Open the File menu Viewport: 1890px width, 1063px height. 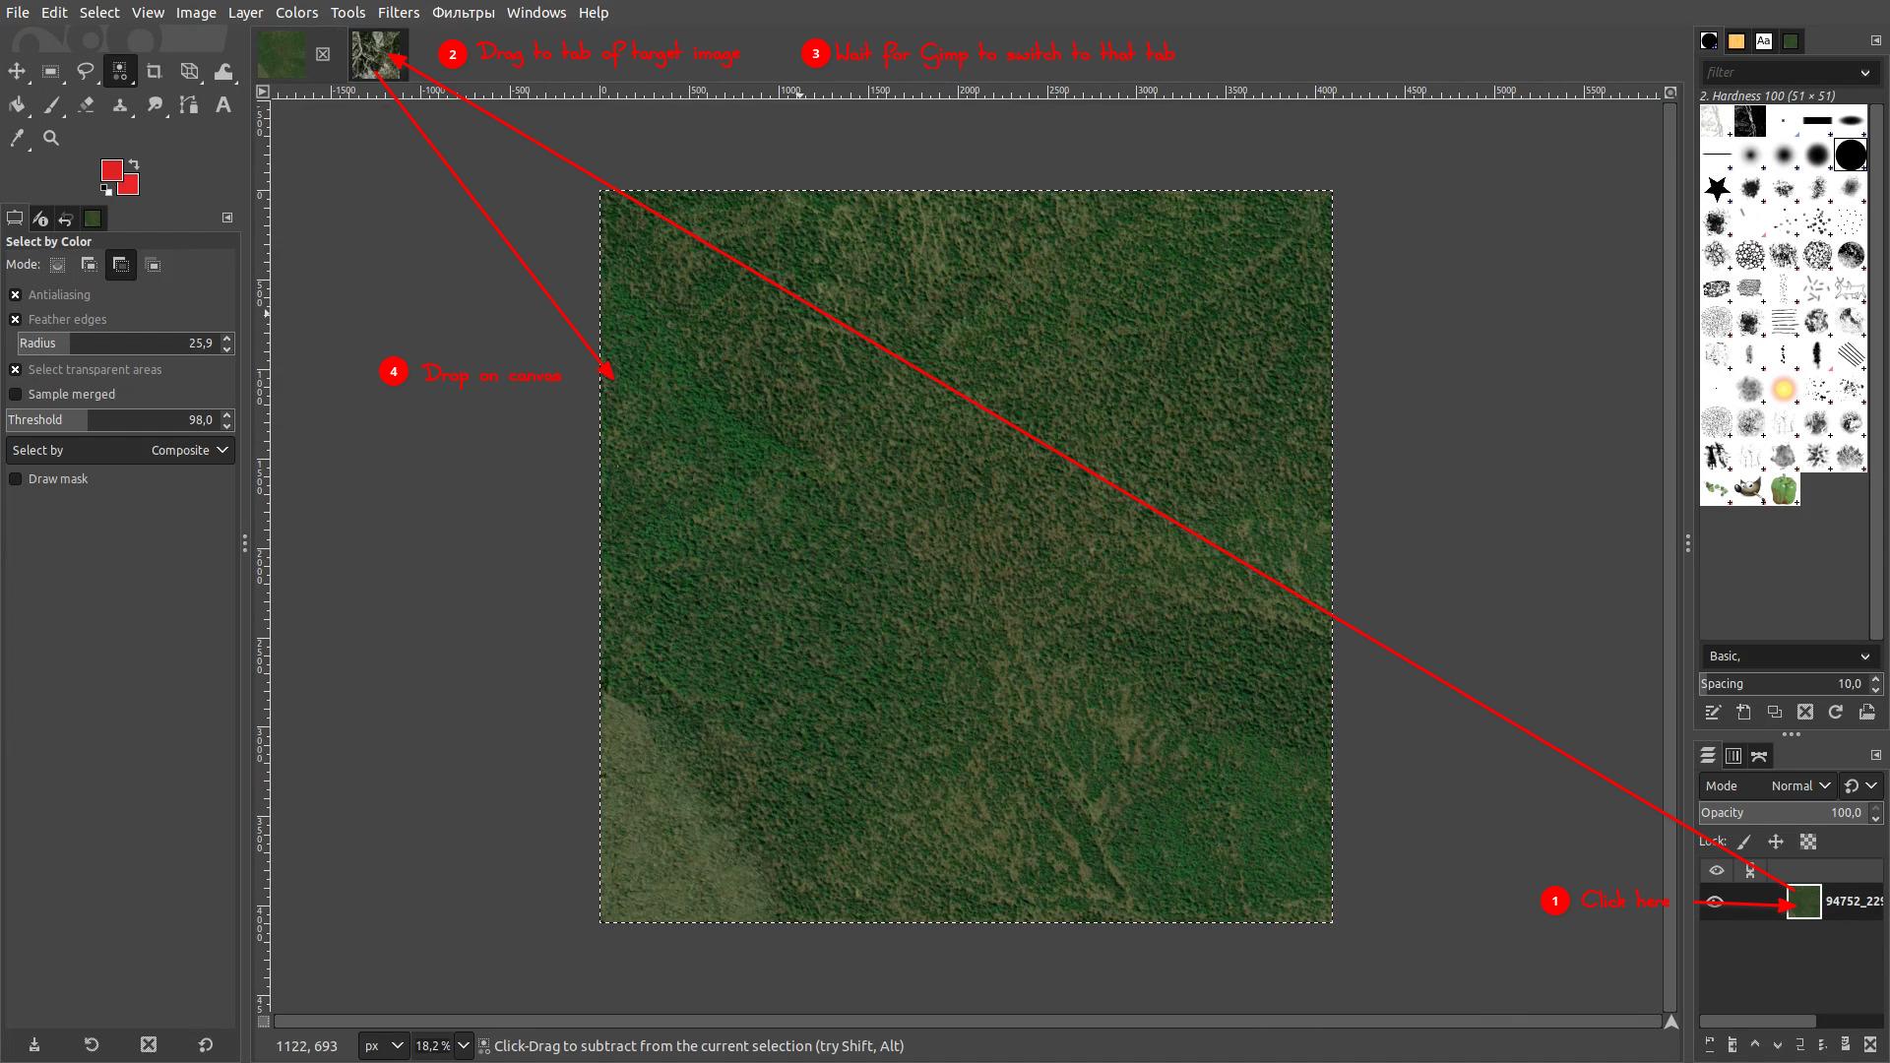pyautogui.click(x=18, y=13)
